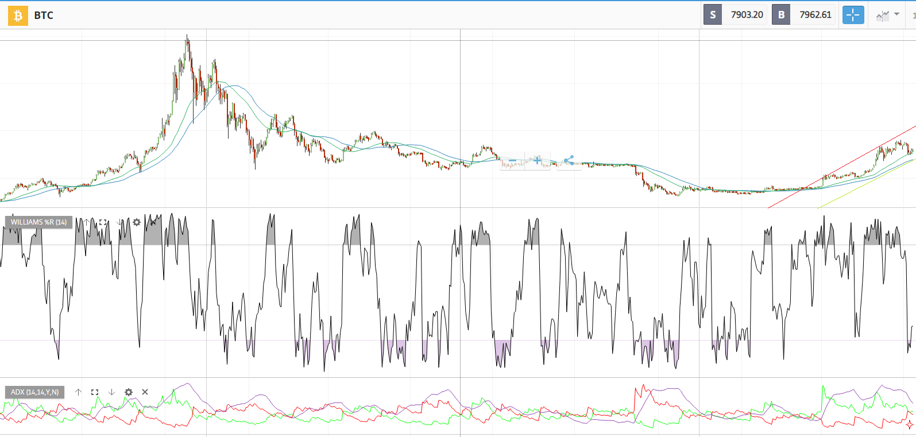Select the Williams %R (14) indicator label
The width and height of the screenshot is (916, 437).
point(38,222)
